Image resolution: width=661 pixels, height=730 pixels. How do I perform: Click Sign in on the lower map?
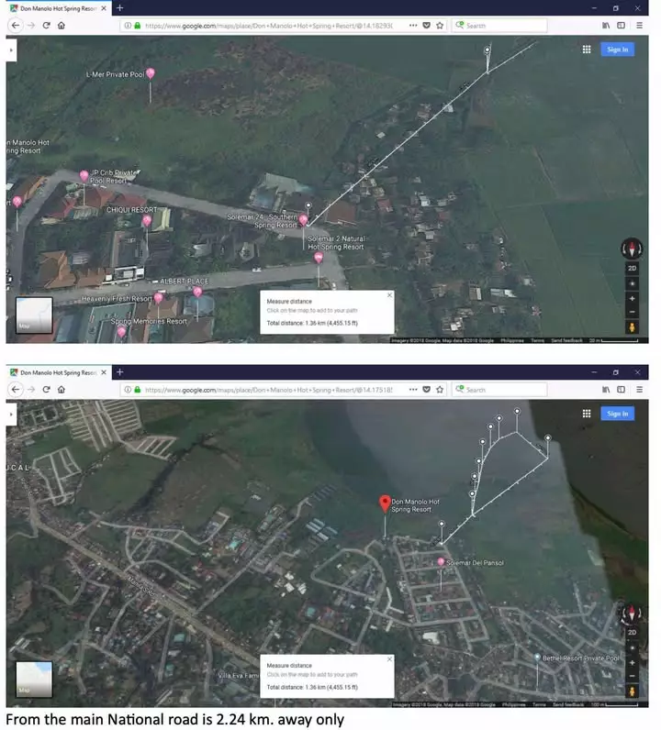618,414
